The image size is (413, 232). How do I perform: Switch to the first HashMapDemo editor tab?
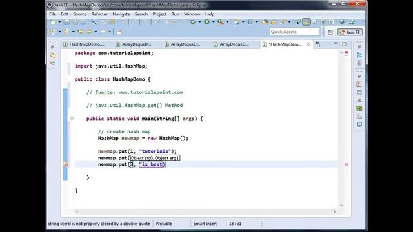point(84,44)
